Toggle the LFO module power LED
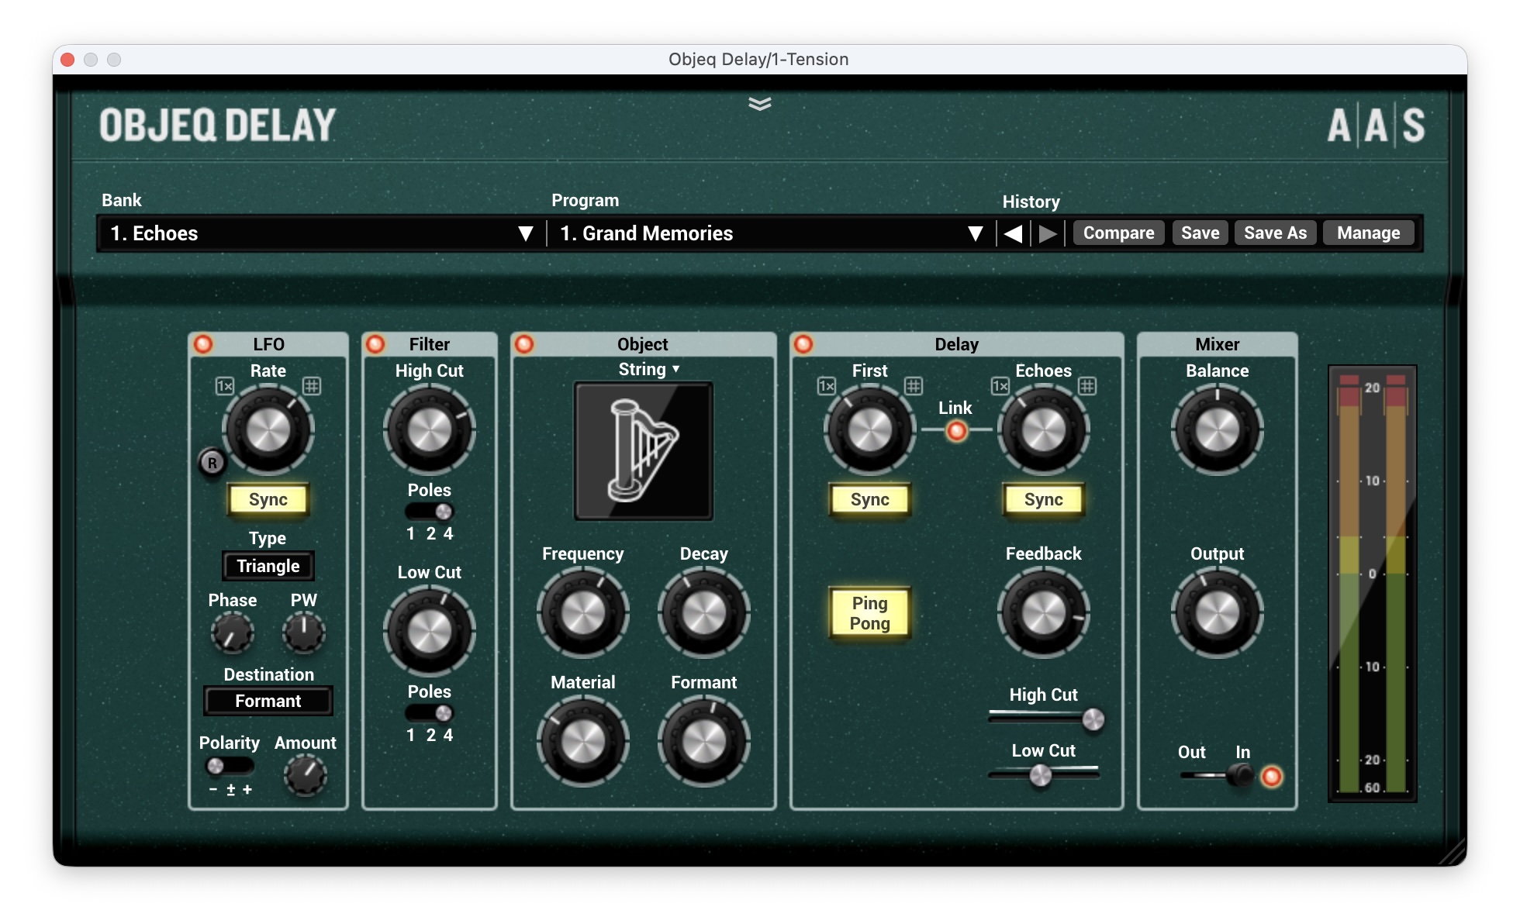 (x=203, y=343)
